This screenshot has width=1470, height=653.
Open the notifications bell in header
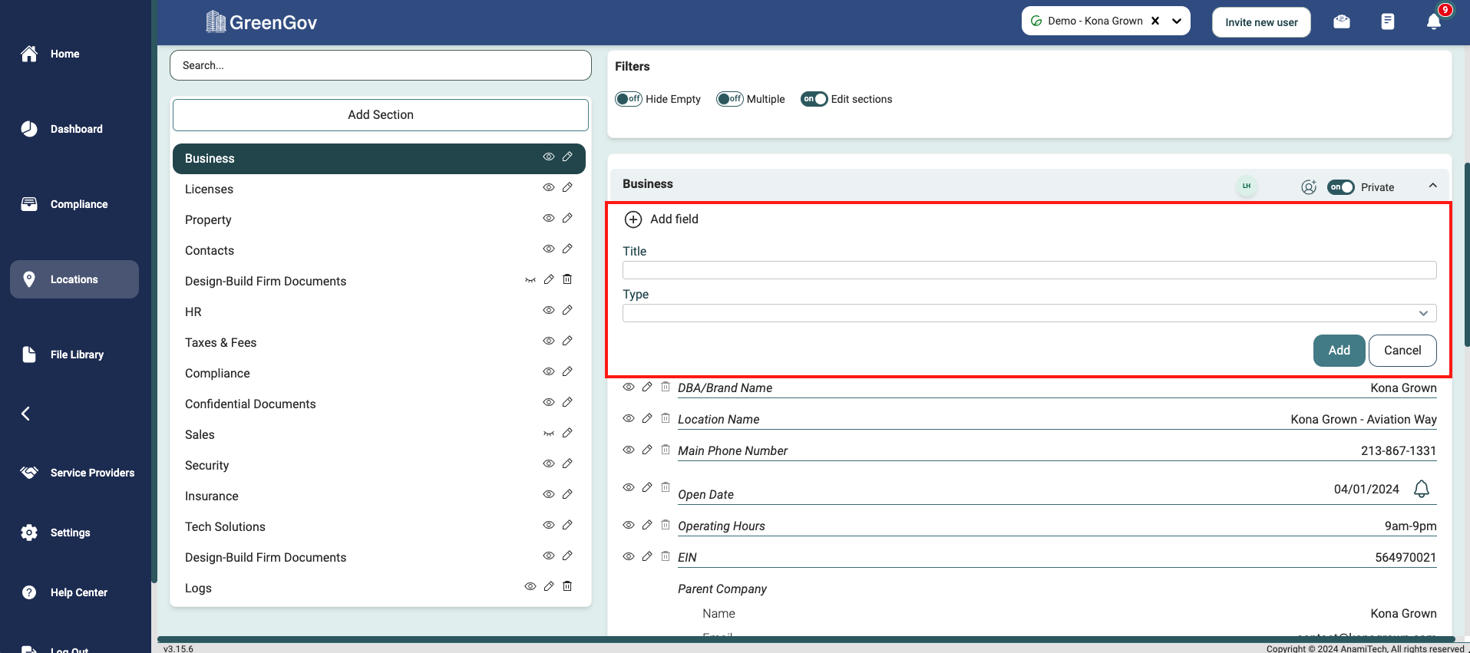click(x=1433, y=21)
